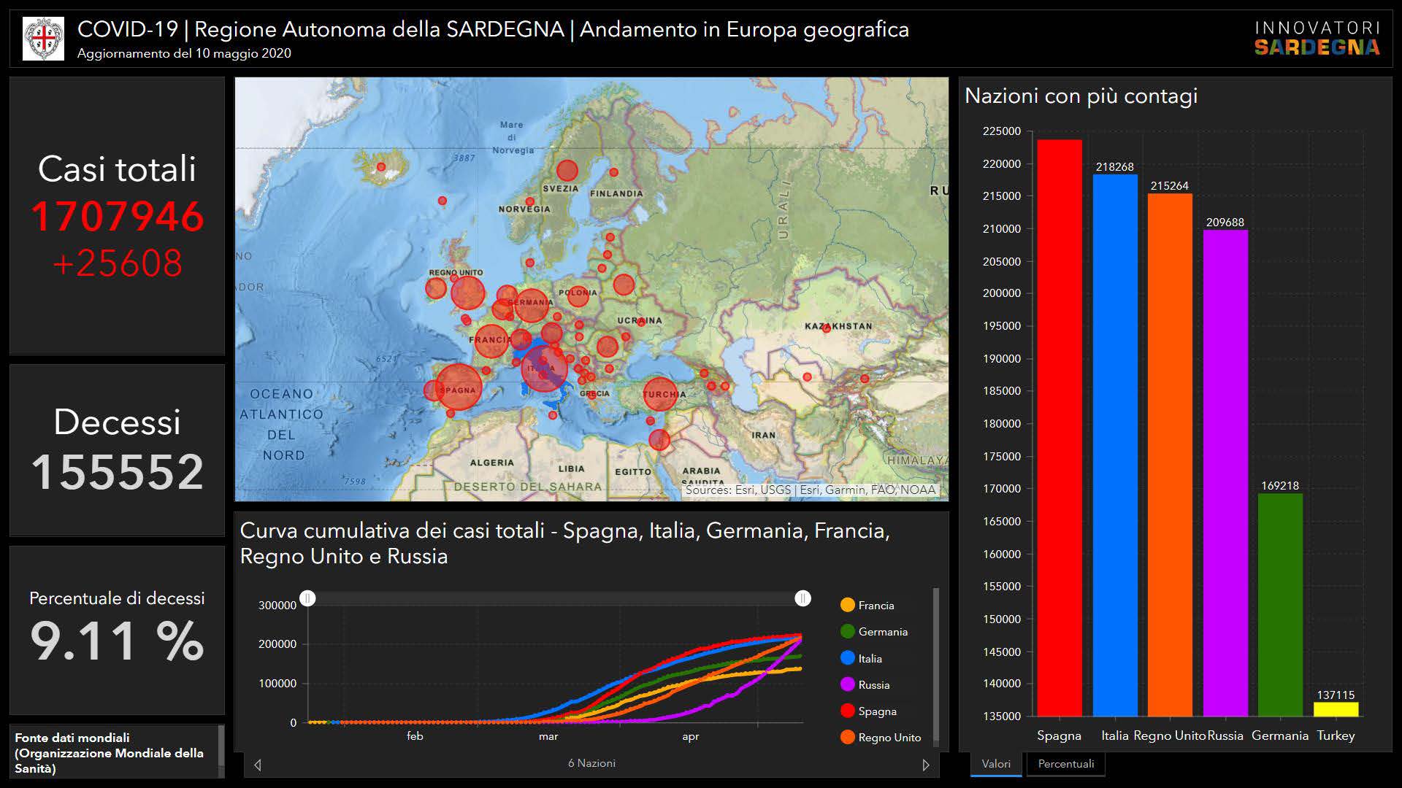The image size is (1402, 788).
Task: Go to previous chart with left arrow
Action: coord(258,765)
